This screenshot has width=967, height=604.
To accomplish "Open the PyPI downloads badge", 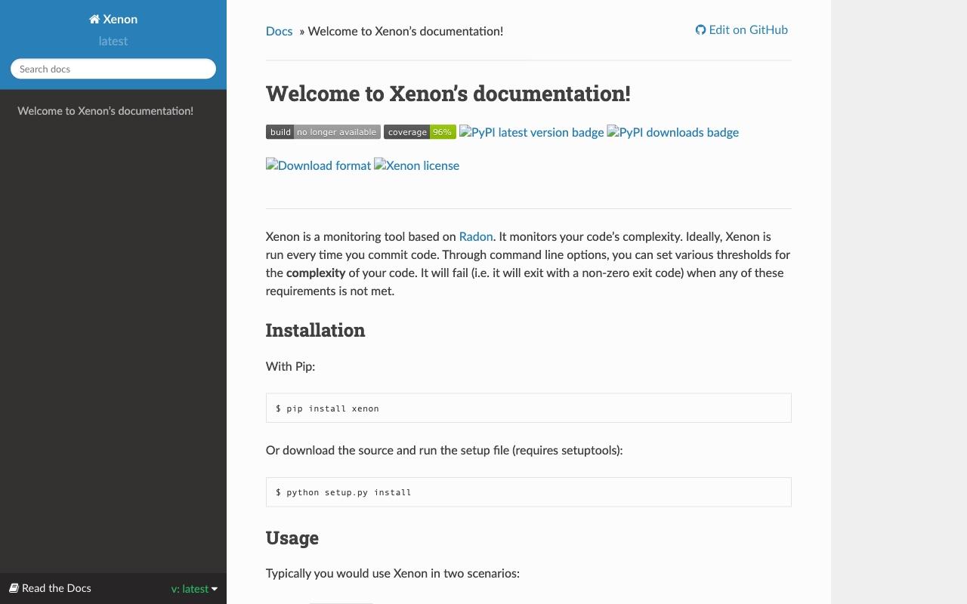I will pyautogui.click(x=673, y=132).
